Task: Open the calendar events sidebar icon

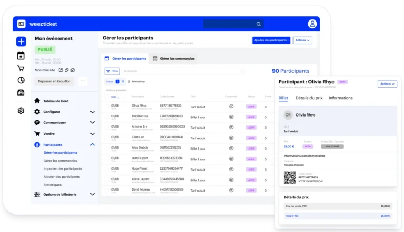Action: (21, 56)
